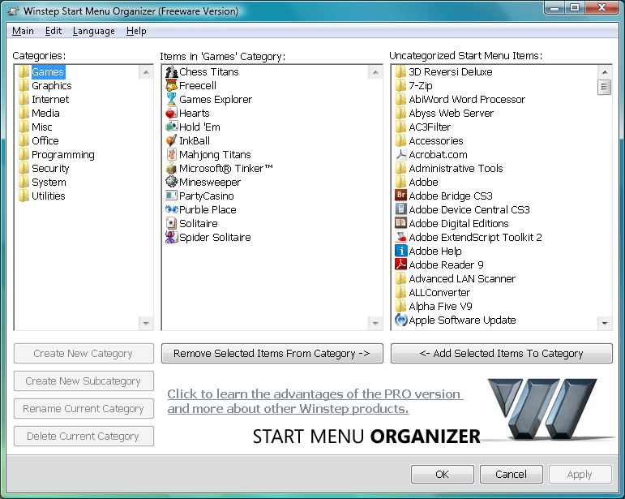Select the Games category
Screen dimensions: 625x499
(x=48, y=71)
